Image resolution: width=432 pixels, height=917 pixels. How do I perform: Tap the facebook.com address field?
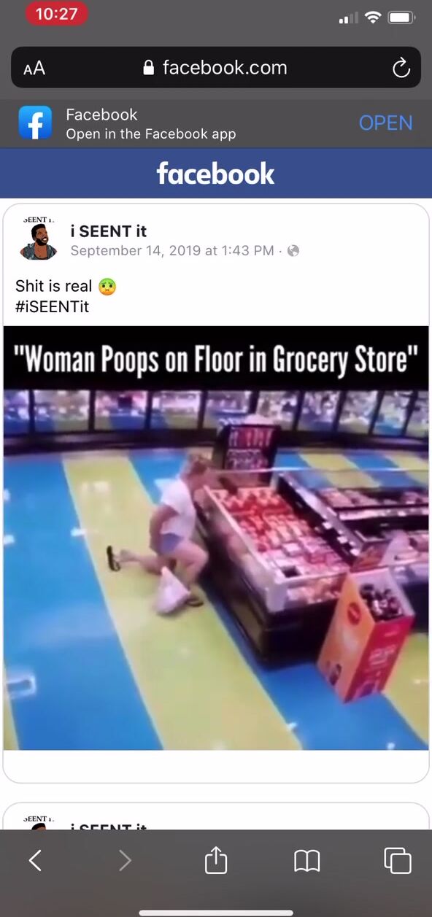(216, 68)
